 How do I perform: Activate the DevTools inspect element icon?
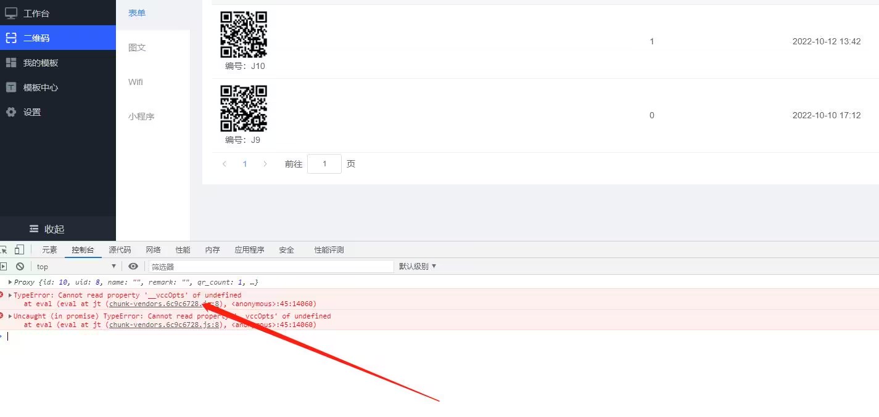3,249
